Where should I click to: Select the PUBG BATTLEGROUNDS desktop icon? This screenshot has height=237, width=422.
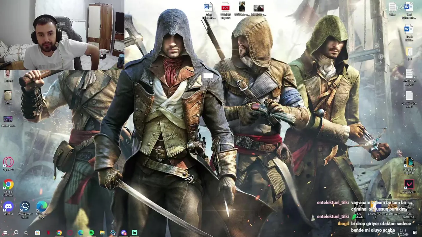409,210
